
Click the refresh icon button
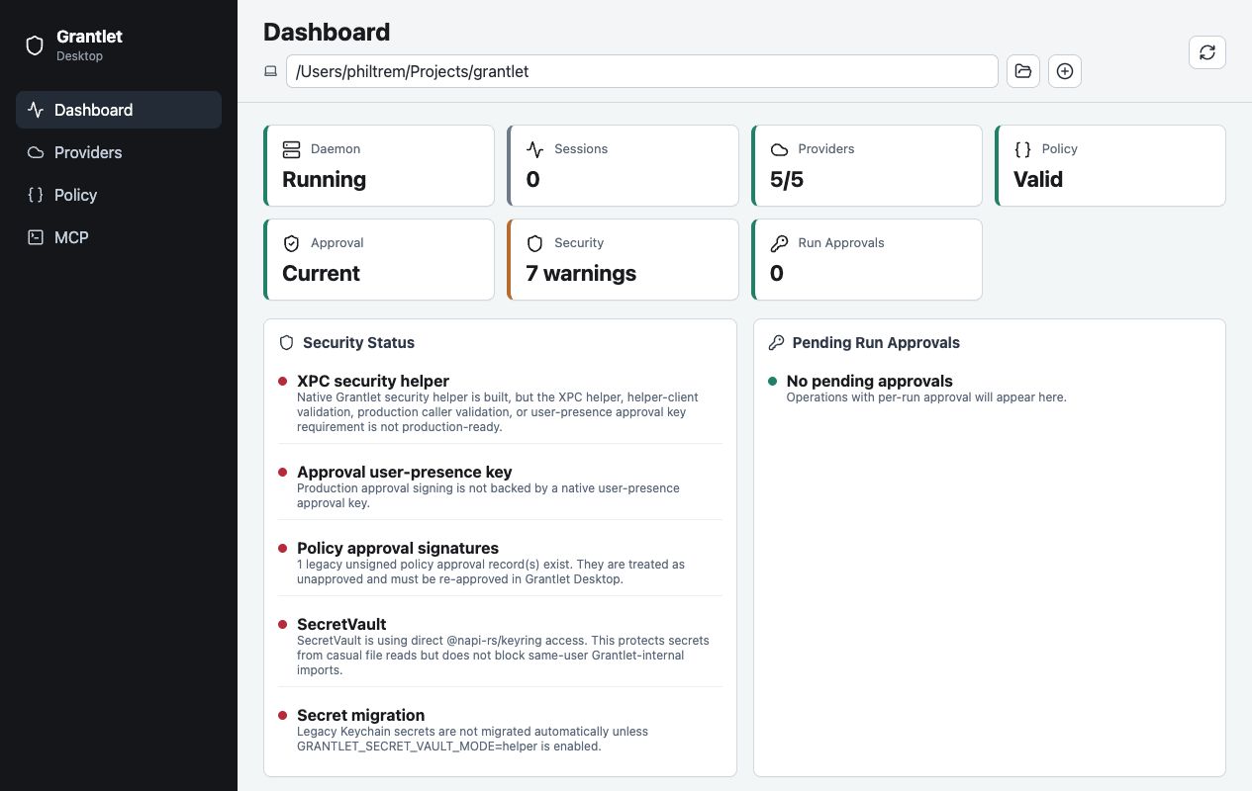pos(1207,52)
